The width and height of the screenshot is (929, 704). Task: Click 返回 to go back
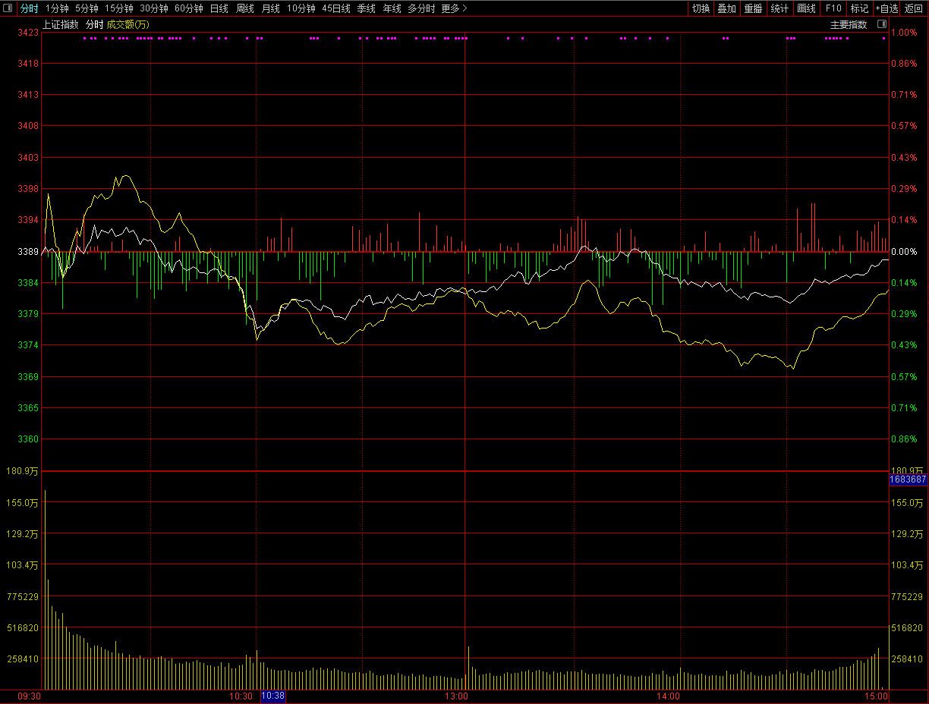click(914, 8)
